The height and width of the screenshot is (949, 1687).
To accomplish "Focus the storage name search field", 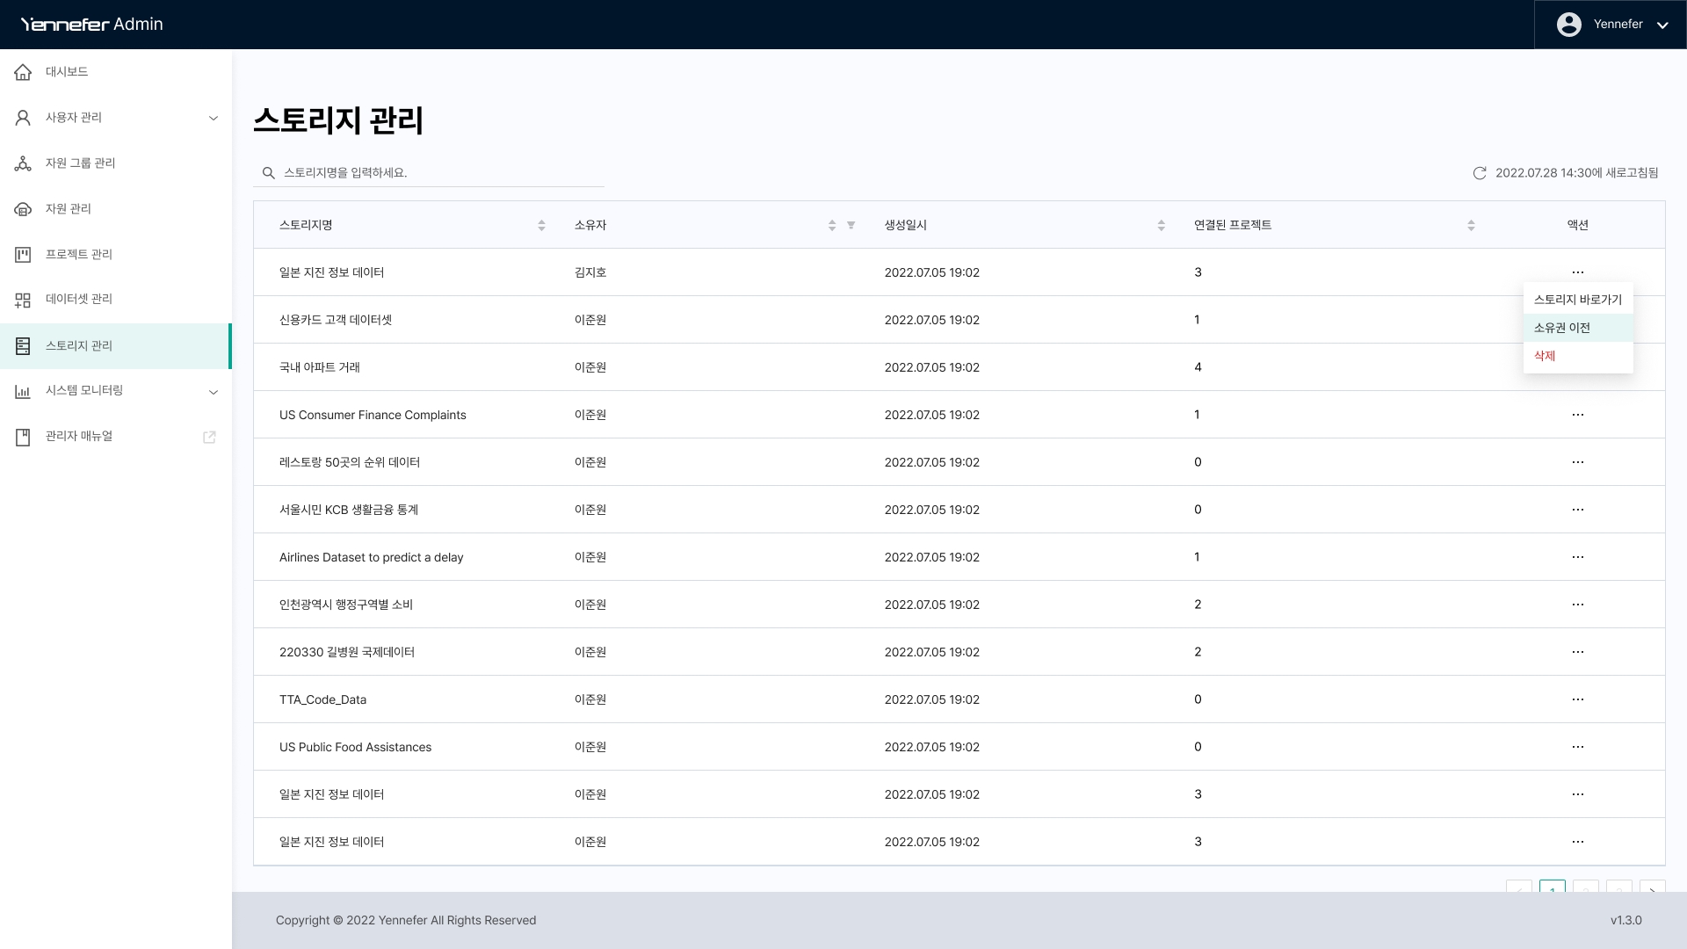I will tap(439, 173).
